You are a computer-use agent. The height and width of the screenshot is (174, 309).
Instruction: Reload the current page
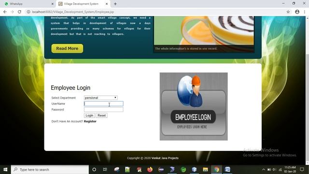point(19,12)
